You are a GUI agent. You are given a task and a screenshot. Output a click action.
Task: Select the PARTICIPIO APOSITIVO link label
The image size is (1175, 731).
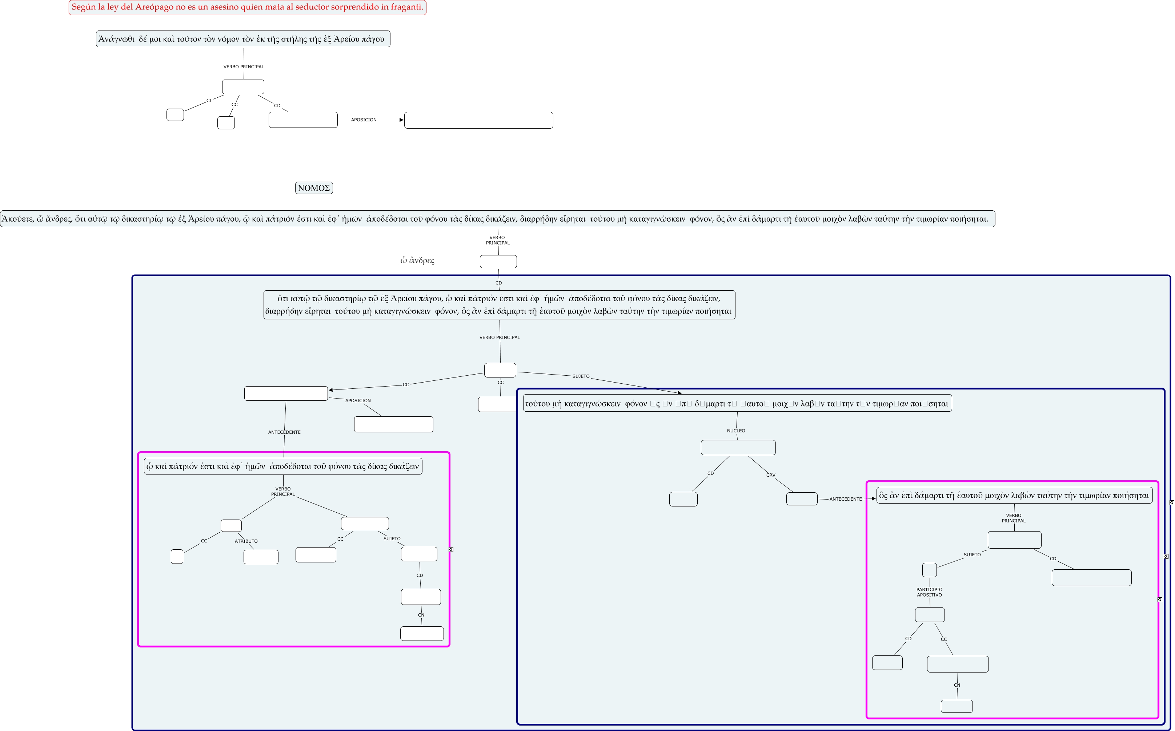pyautogui.click(x=929, y=592)
